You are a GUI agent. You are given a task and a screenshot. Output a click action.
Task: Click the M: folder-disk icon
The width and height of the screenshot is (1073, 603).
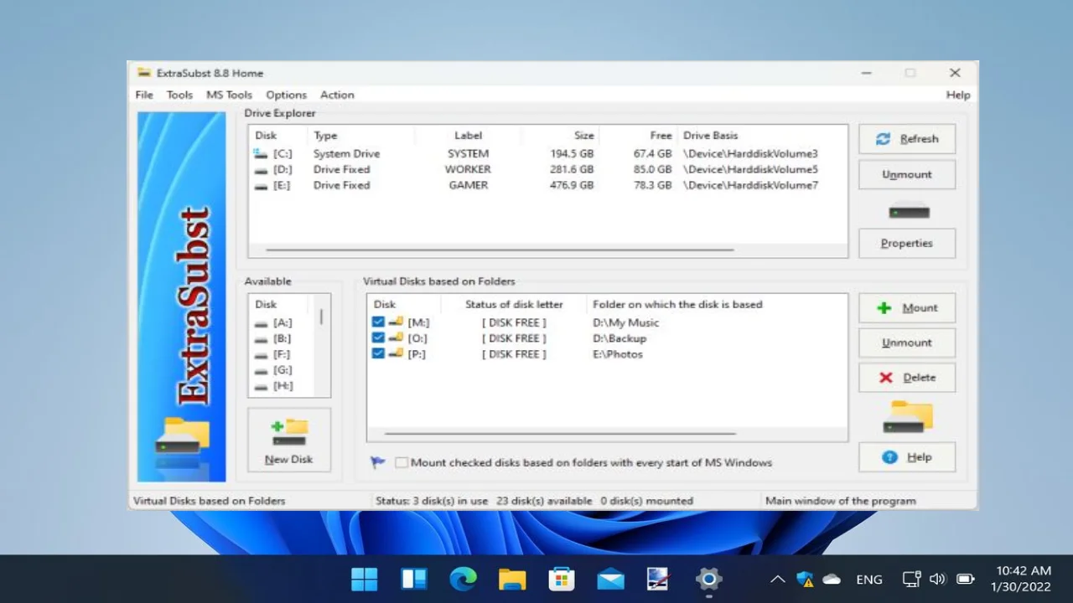coord(396,322)
